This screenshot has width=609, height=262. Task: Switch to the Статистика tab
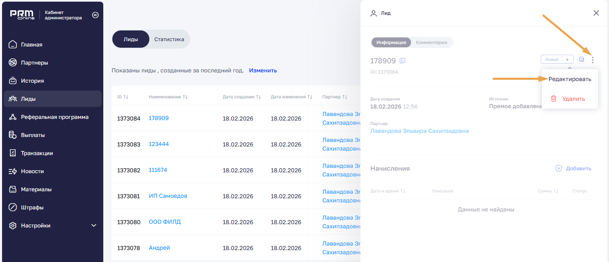point(169,39)
